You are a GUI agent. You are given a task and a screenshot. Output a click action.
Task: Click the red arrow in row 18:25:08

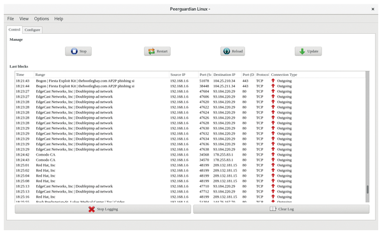(273, 181)
